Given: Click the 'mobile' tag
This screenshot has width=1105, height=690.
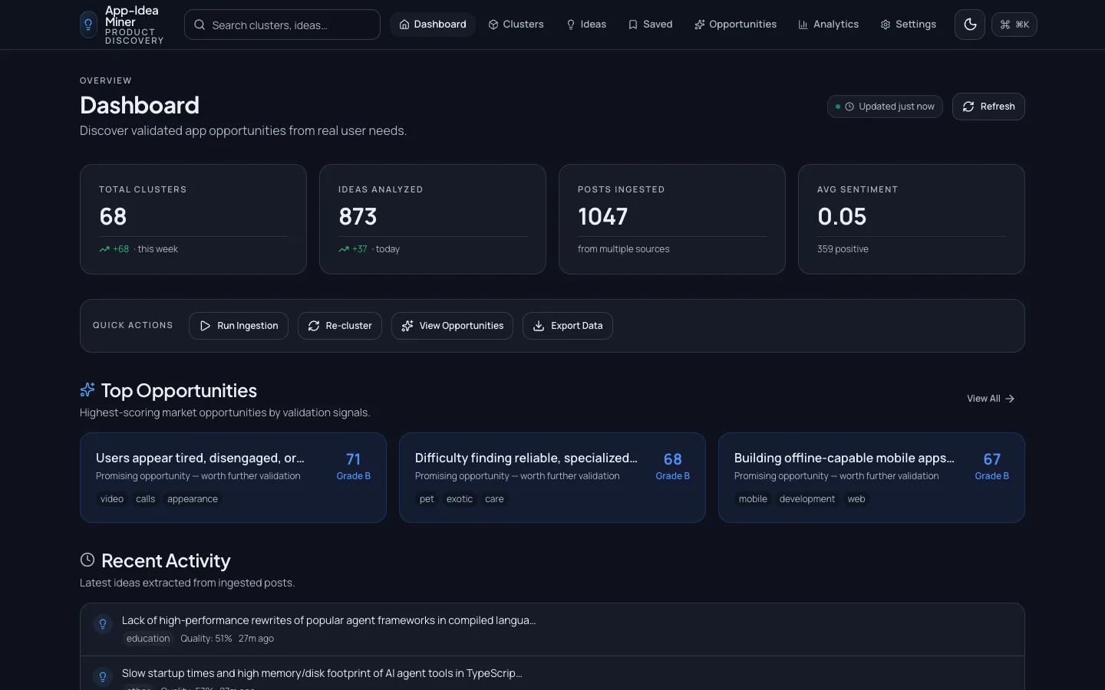Looking at the screenshot, I should pyautogui.click(x=753, y=499).
